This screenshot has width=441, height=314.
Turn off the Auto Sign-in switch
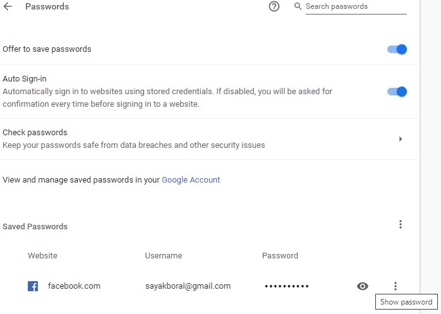click(x=397, y=92)
